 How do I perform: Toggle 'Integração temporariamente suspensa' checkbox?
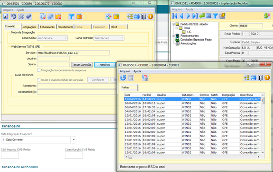pos(39,70)
